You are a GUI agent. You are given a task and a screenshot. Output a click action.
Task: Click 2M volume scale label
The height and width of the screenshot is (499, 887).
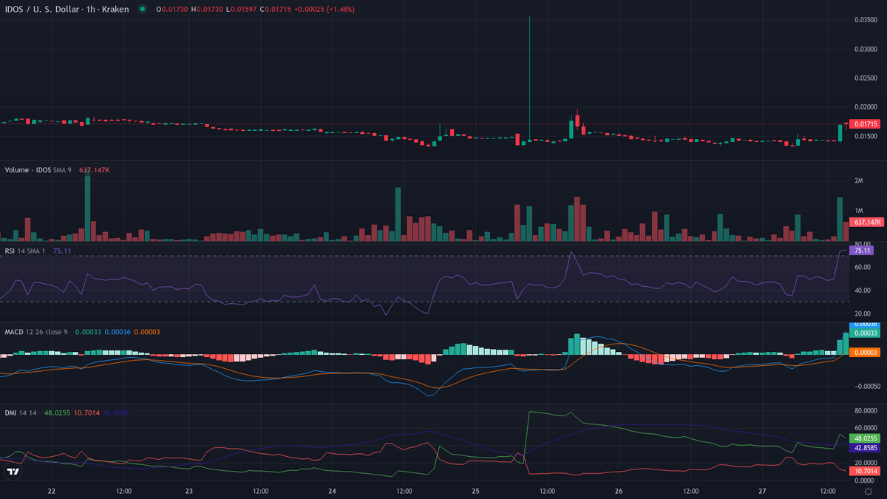[859, 180]
